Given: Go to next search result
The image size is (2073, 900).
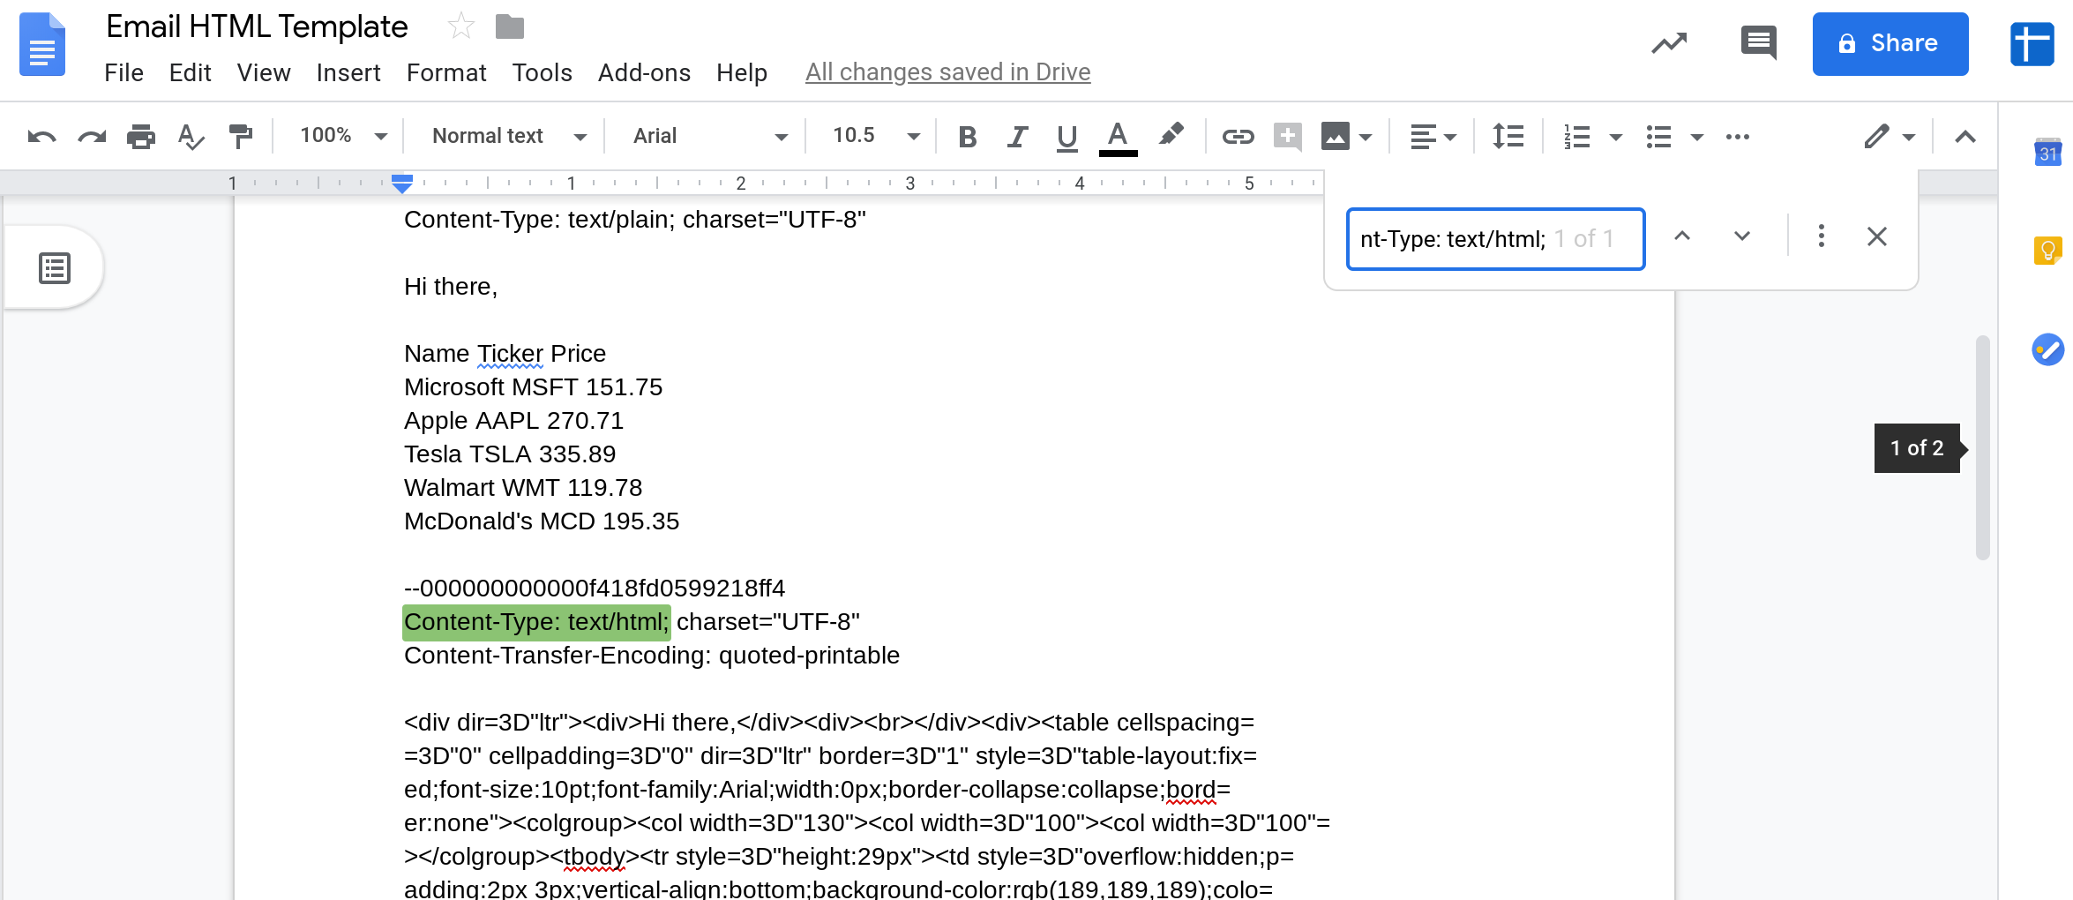Looking at the screenshot, I should pyautogui.click(x=1742, y=236).
